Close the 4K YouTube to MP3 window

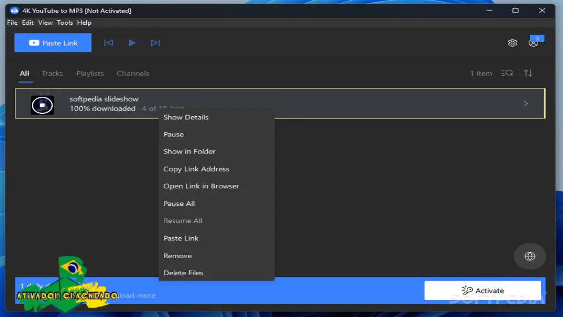[542, 10]
